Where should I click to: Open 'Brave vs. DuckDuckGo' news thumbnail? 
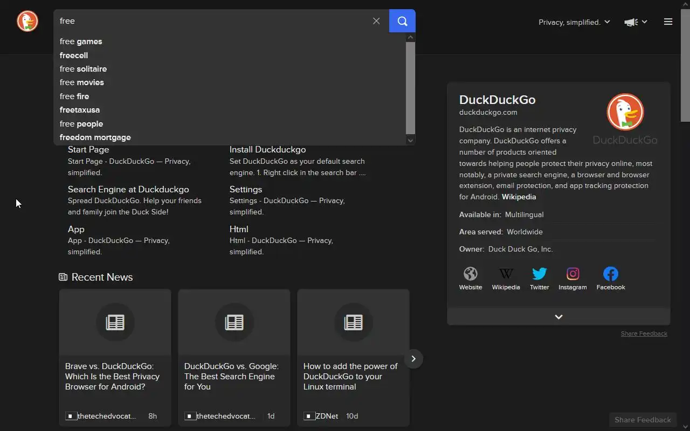pyautogui.click(x=115, y=322)
